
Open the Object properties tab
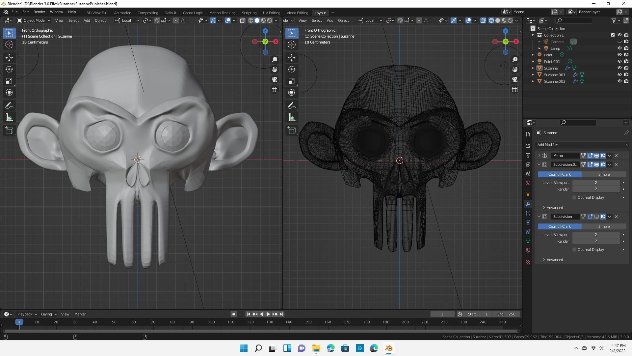528,195
